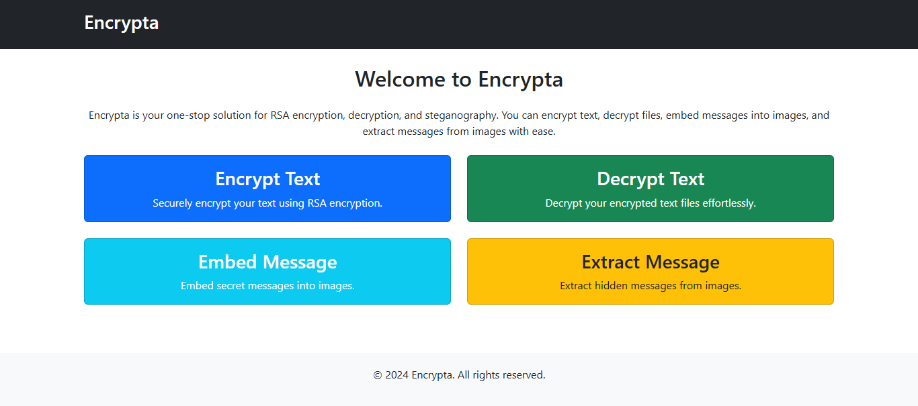Select the yellow Extract Message card
The image size is (918, 406).
[650, 271]
